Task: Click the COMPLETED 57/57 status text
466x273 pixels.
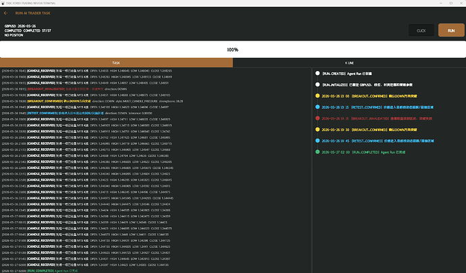Action: coord(28,30)
